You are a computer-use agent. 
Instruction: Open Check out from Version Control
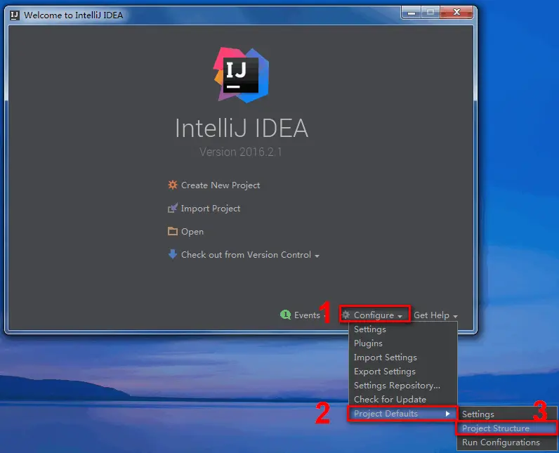[246, 255]
